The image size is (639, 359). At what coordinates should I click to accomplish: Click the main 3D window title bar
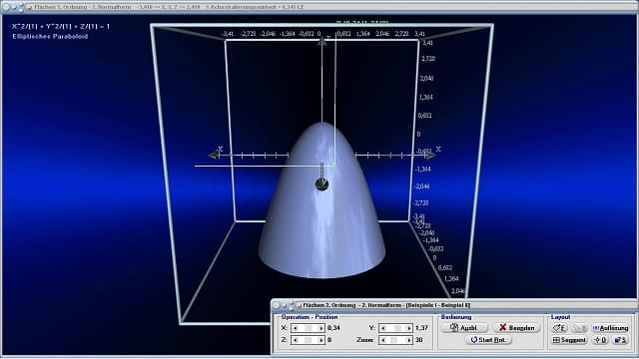pos(319,7)
